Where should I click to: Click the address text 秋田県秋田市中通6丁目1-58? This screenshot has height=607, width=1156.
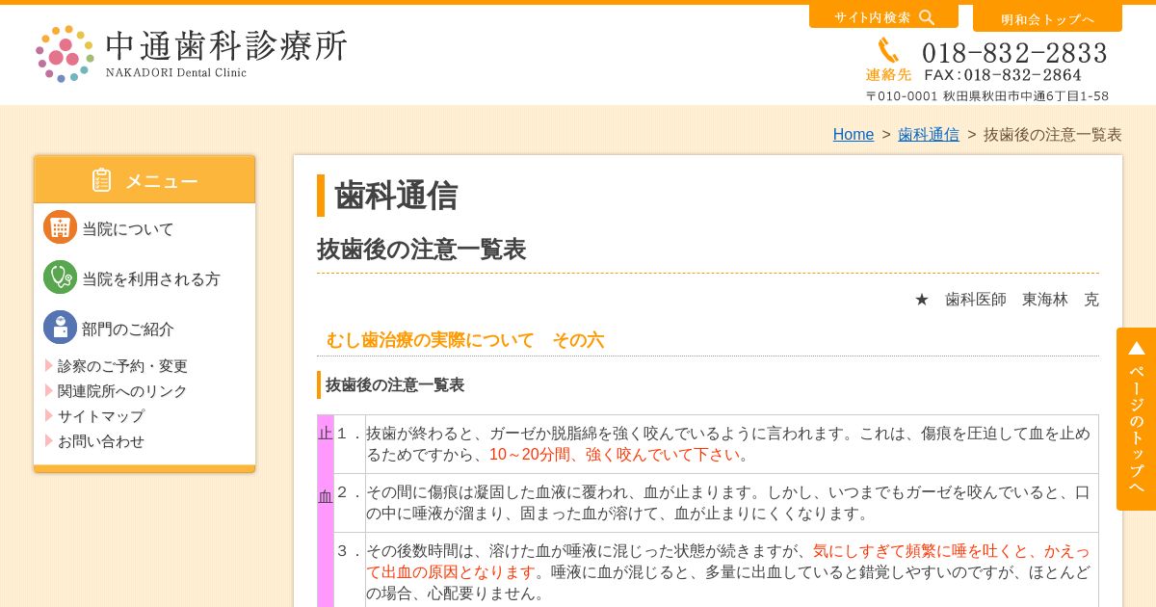click(x=1026, y=96)
